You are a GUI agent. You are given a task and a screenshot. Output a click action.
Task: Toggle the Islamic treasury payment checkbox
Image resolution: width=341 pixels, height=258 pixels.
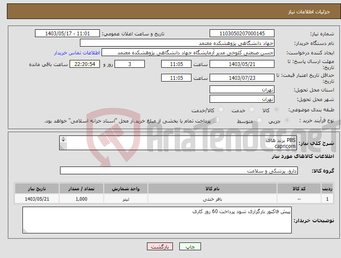[x=217, y=120]
